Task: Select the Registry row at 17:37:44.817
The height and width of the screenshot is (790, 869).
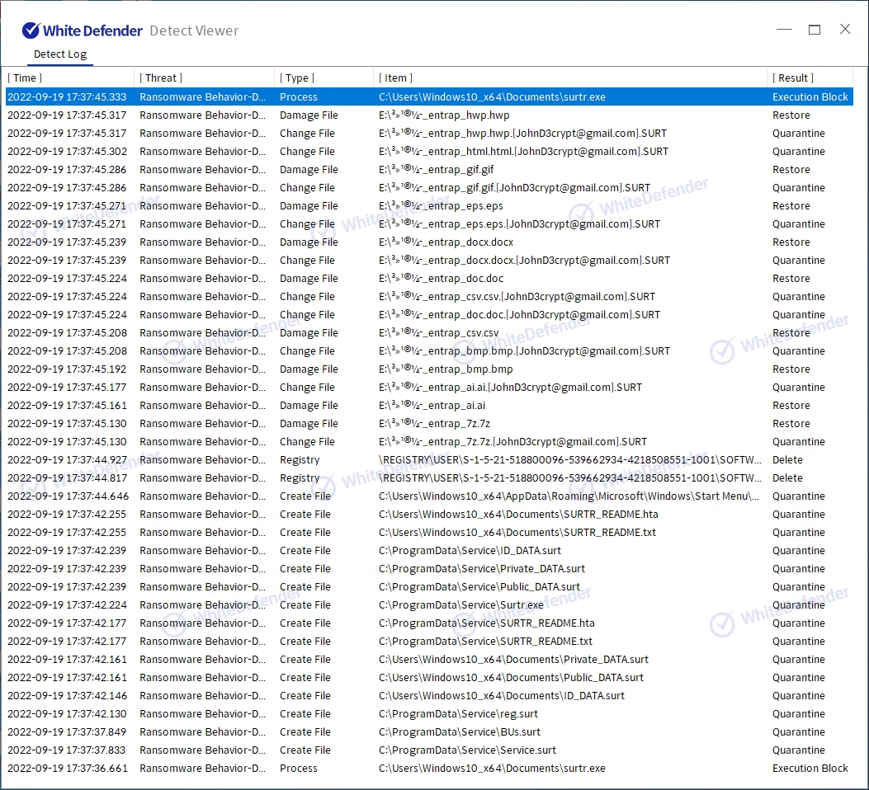Action: [x=429, y=477]
